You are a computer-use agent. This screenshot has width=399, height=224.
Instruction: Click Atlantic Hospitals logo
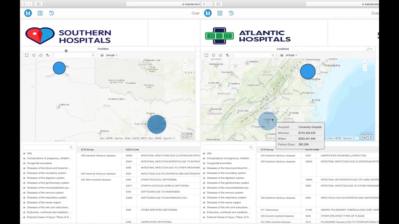coord(248,36)
